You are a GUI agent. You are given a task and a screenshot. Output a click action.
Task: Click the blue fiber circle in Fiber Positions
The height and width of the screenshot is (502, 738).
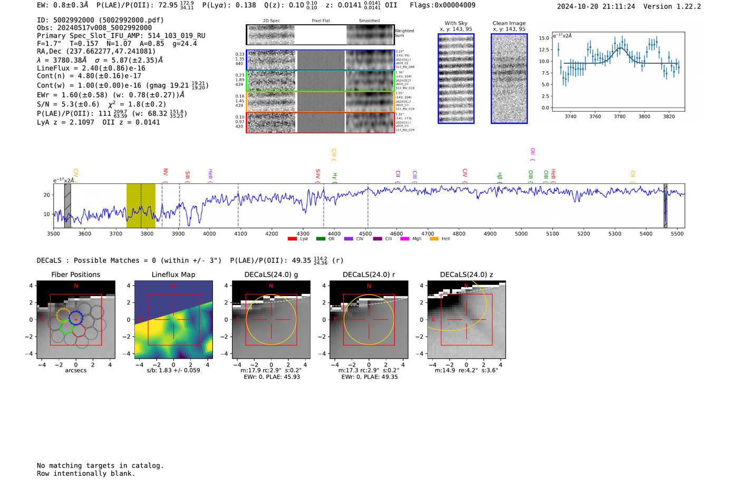tap(76, 318)
